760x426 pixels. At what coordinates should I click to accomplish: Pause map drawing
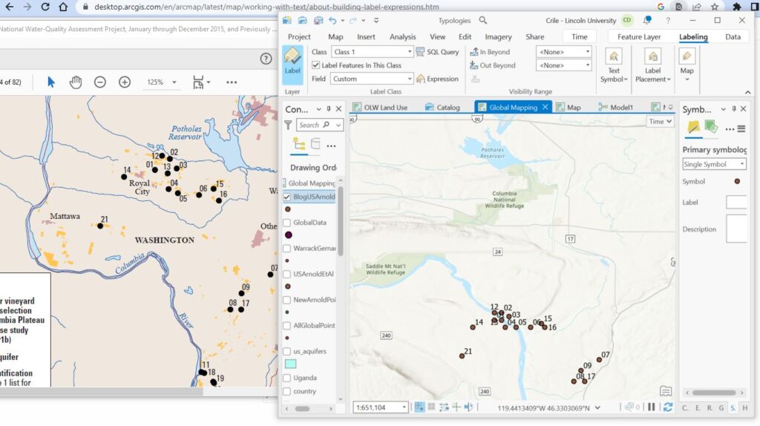[652, 407]
